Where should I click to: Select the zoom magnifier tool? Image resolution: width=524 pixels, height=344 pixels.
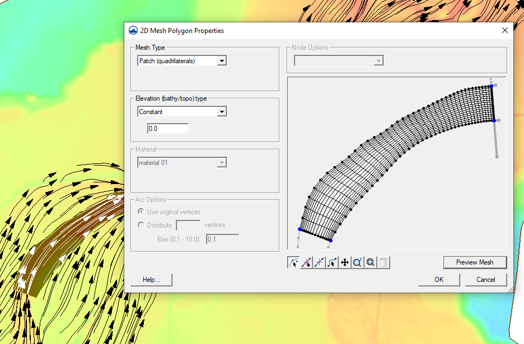point(358,262)
